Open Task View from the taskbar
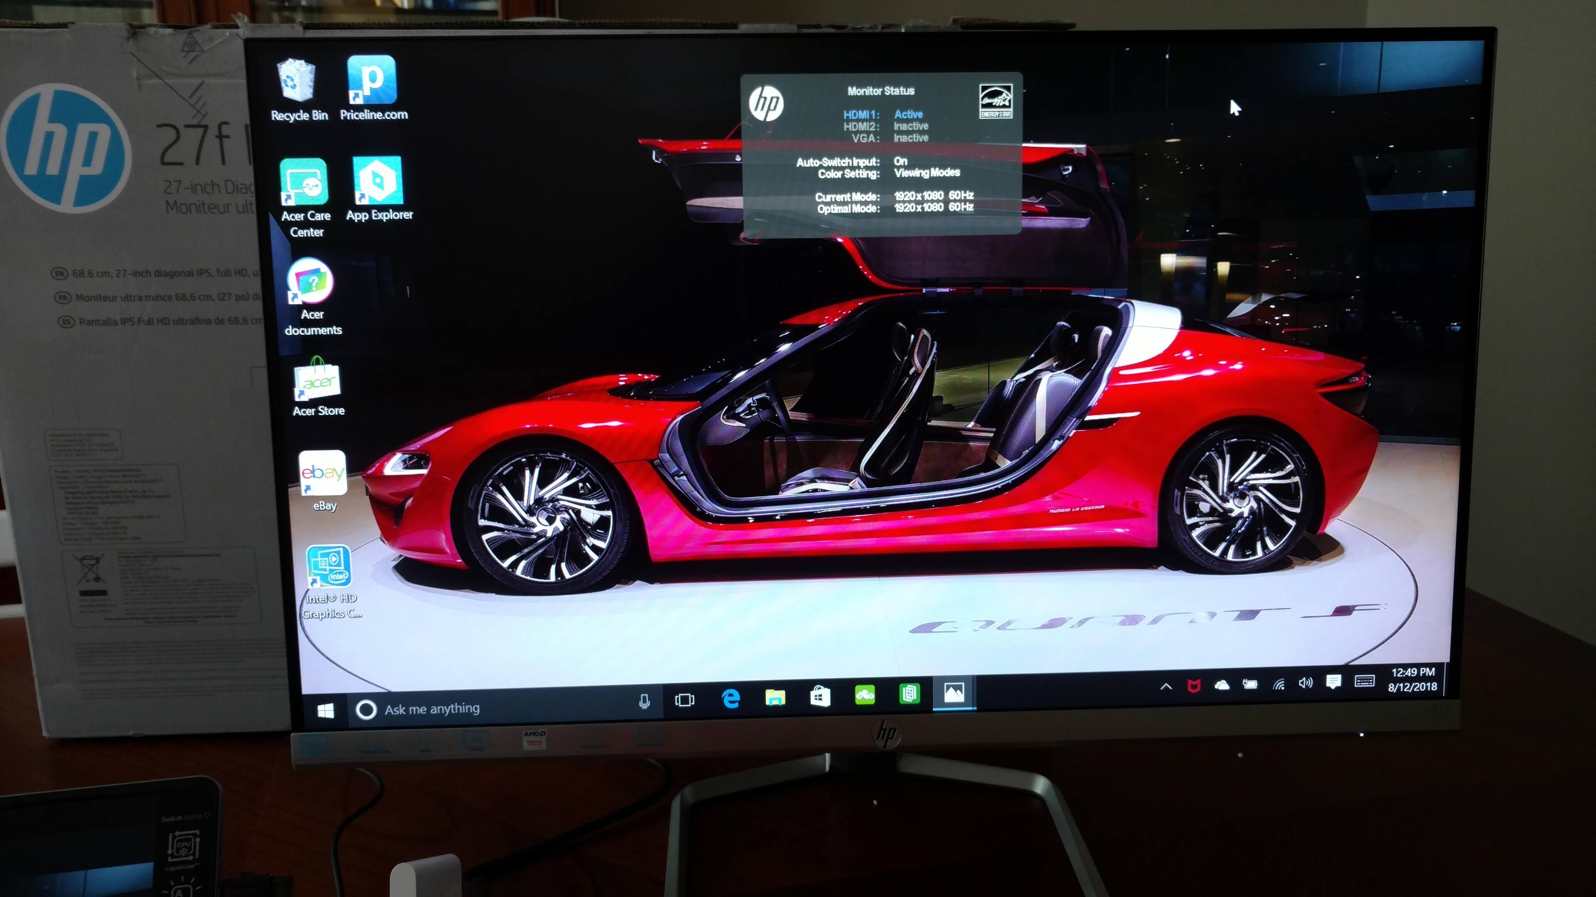Viewport: 1596px width, 897px height. (685, 700)
